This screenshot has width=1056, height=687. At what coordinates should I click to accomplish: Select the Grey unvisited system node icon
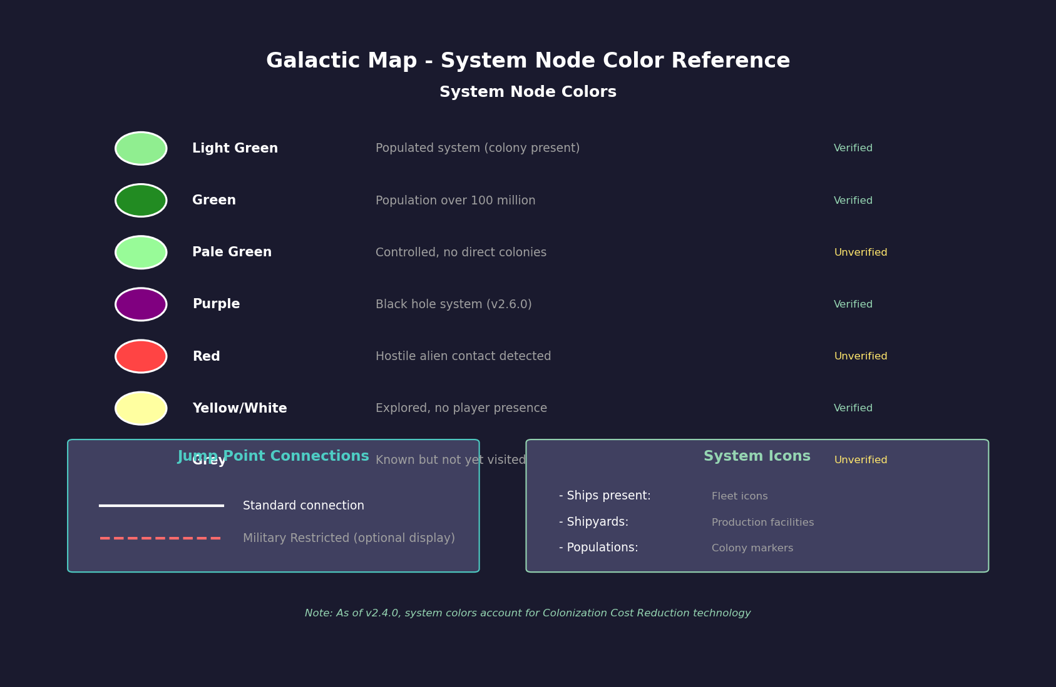140,459
